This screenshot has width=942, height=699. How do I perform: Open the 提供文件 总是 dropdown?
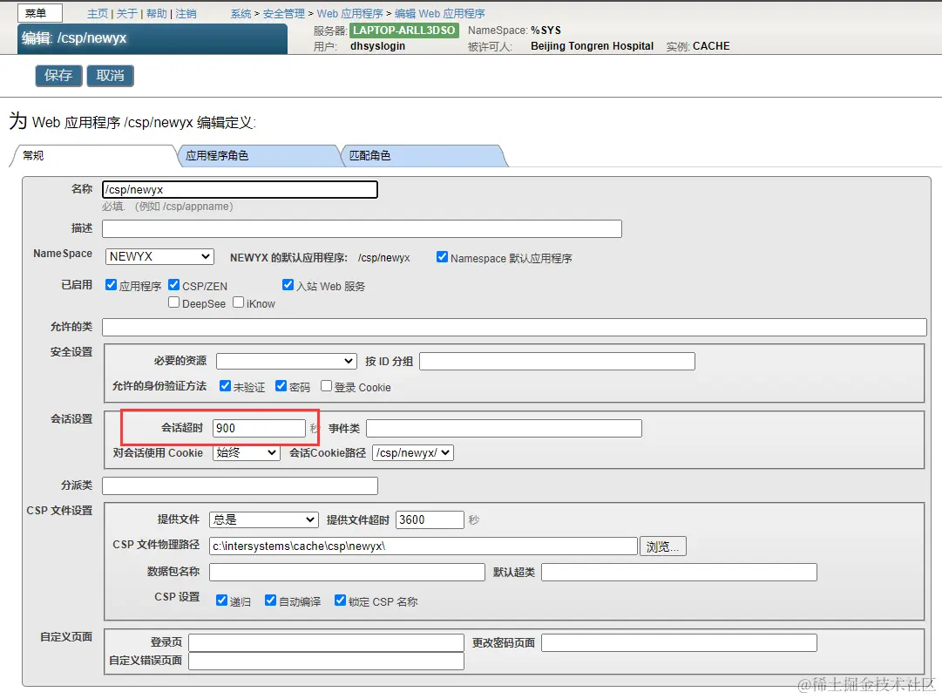click(264, 520)
